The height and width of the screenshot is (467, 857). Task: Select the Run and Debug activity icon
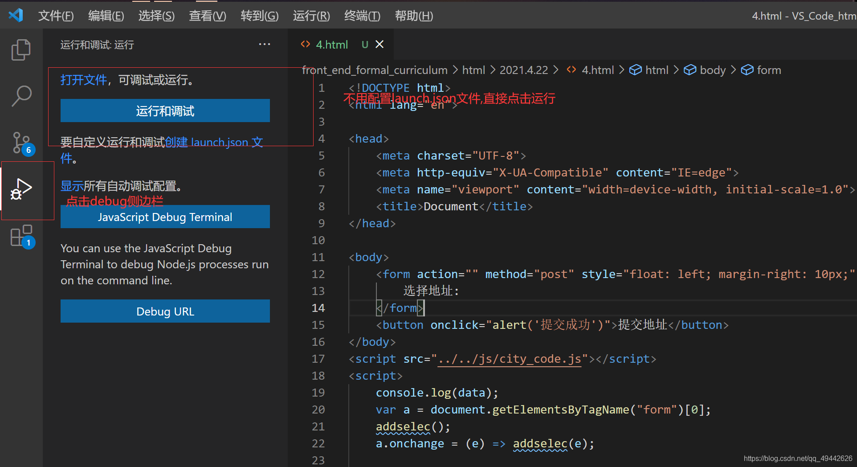(x=21, y=190)
